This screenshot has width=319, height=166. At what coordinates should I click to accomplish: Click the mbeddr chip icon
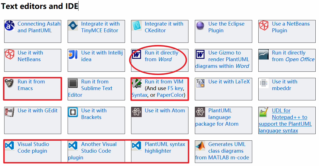[264, 83]
